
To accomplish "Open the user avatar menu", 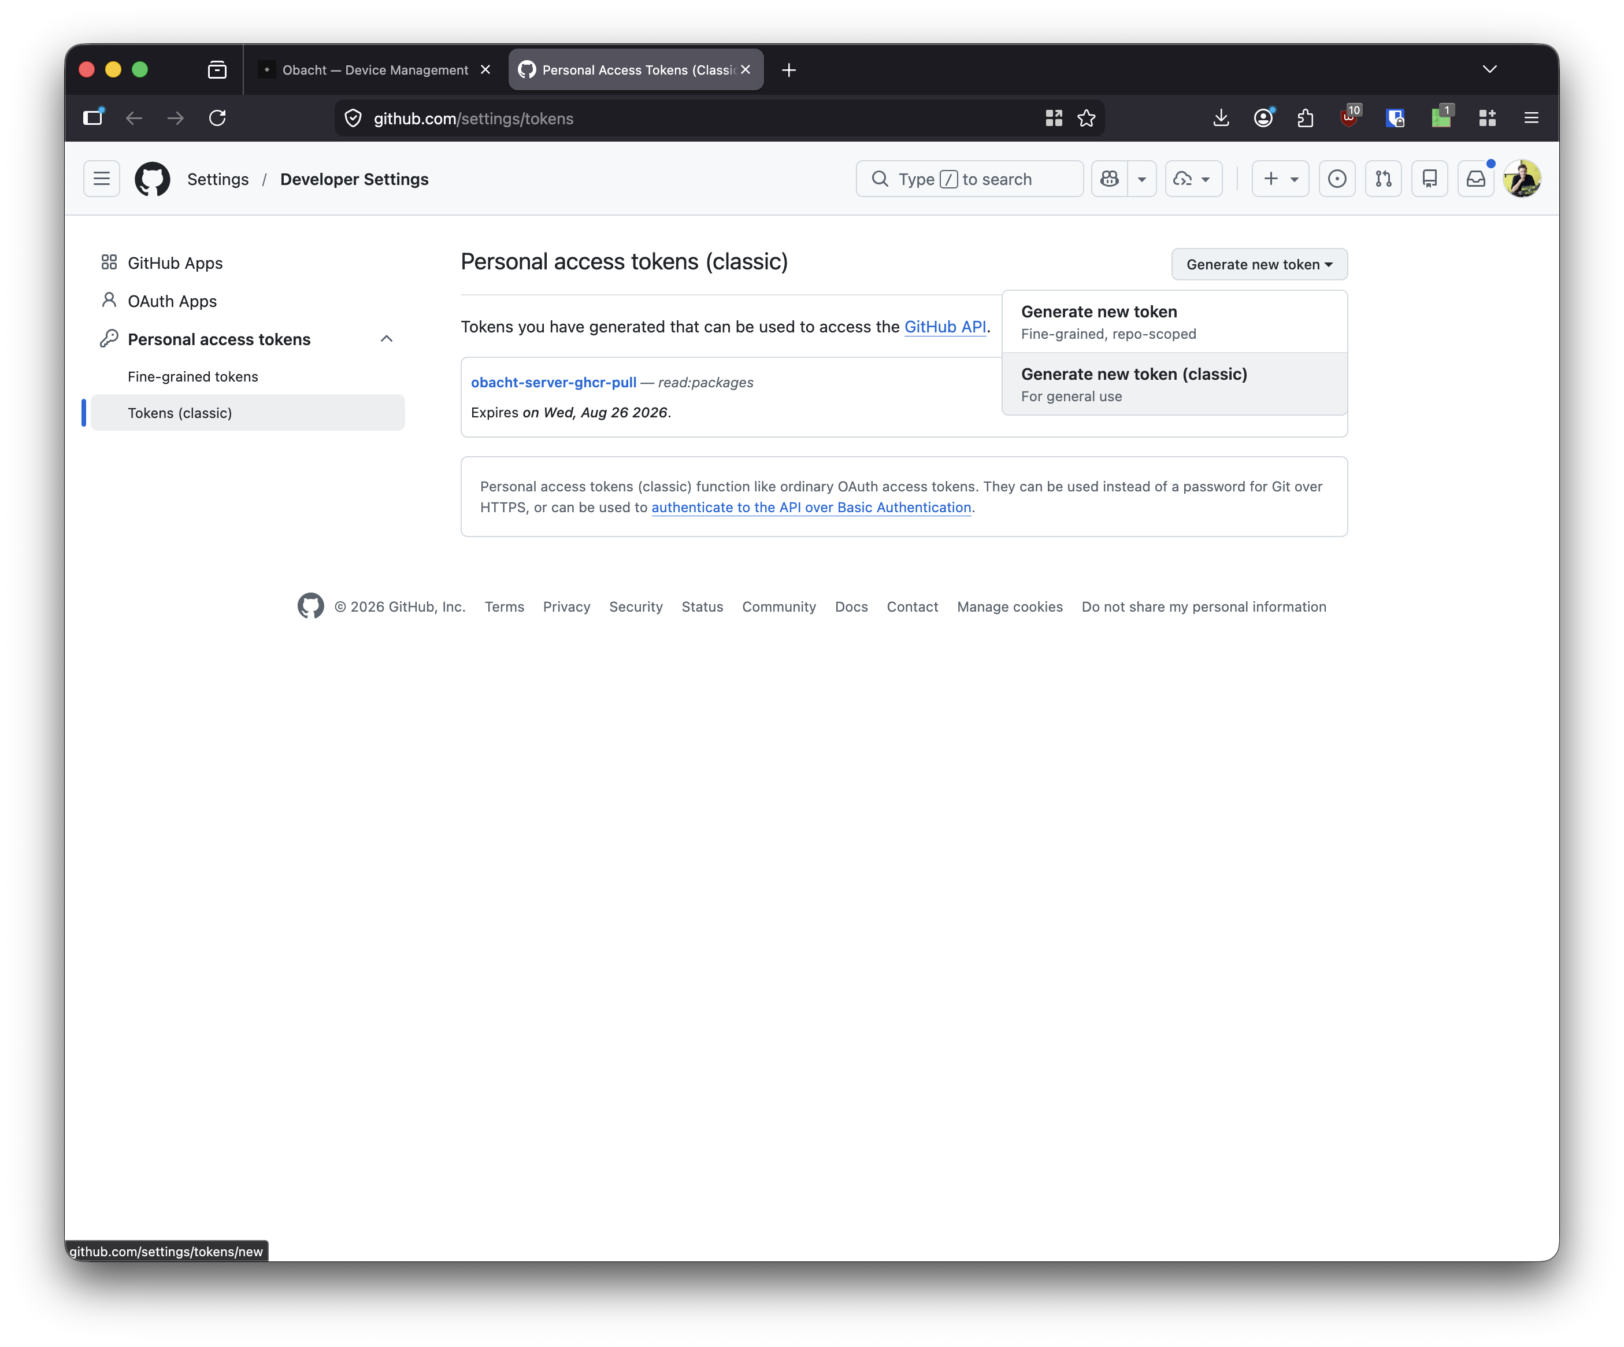I will pos(1522,179).
